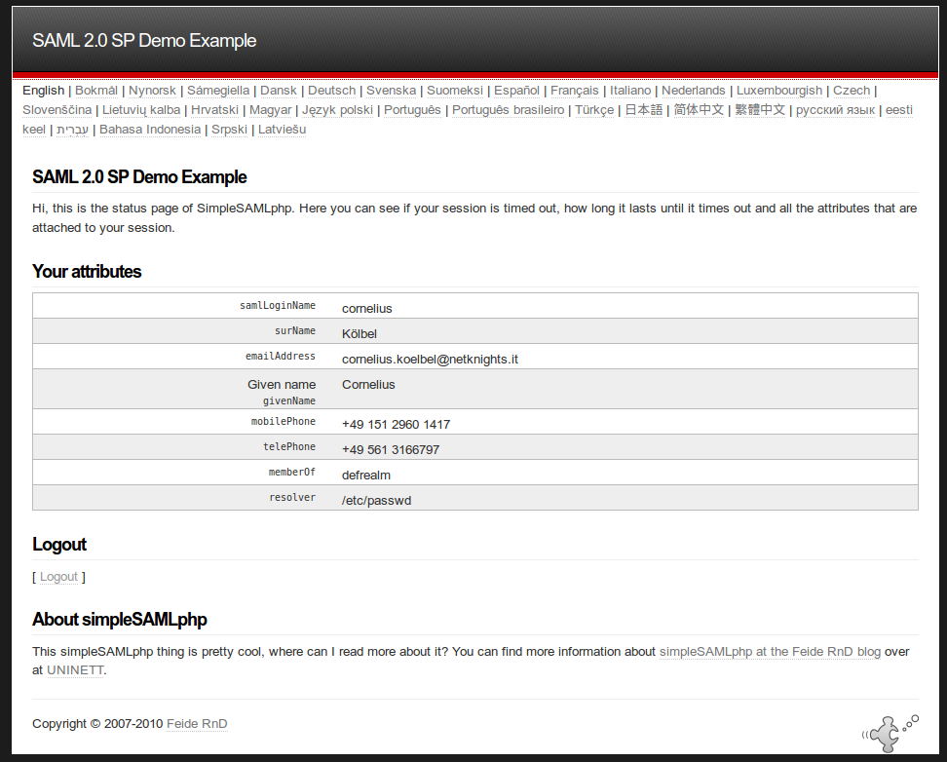Switch to русский язык language
947x762 pixels.
835,110
